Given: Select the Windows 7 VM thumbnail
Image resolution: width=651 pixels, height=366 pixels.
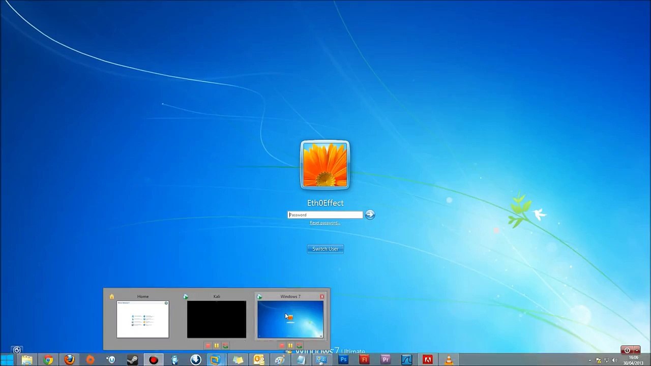Looking at the screenshot, I should click(290, 319).
